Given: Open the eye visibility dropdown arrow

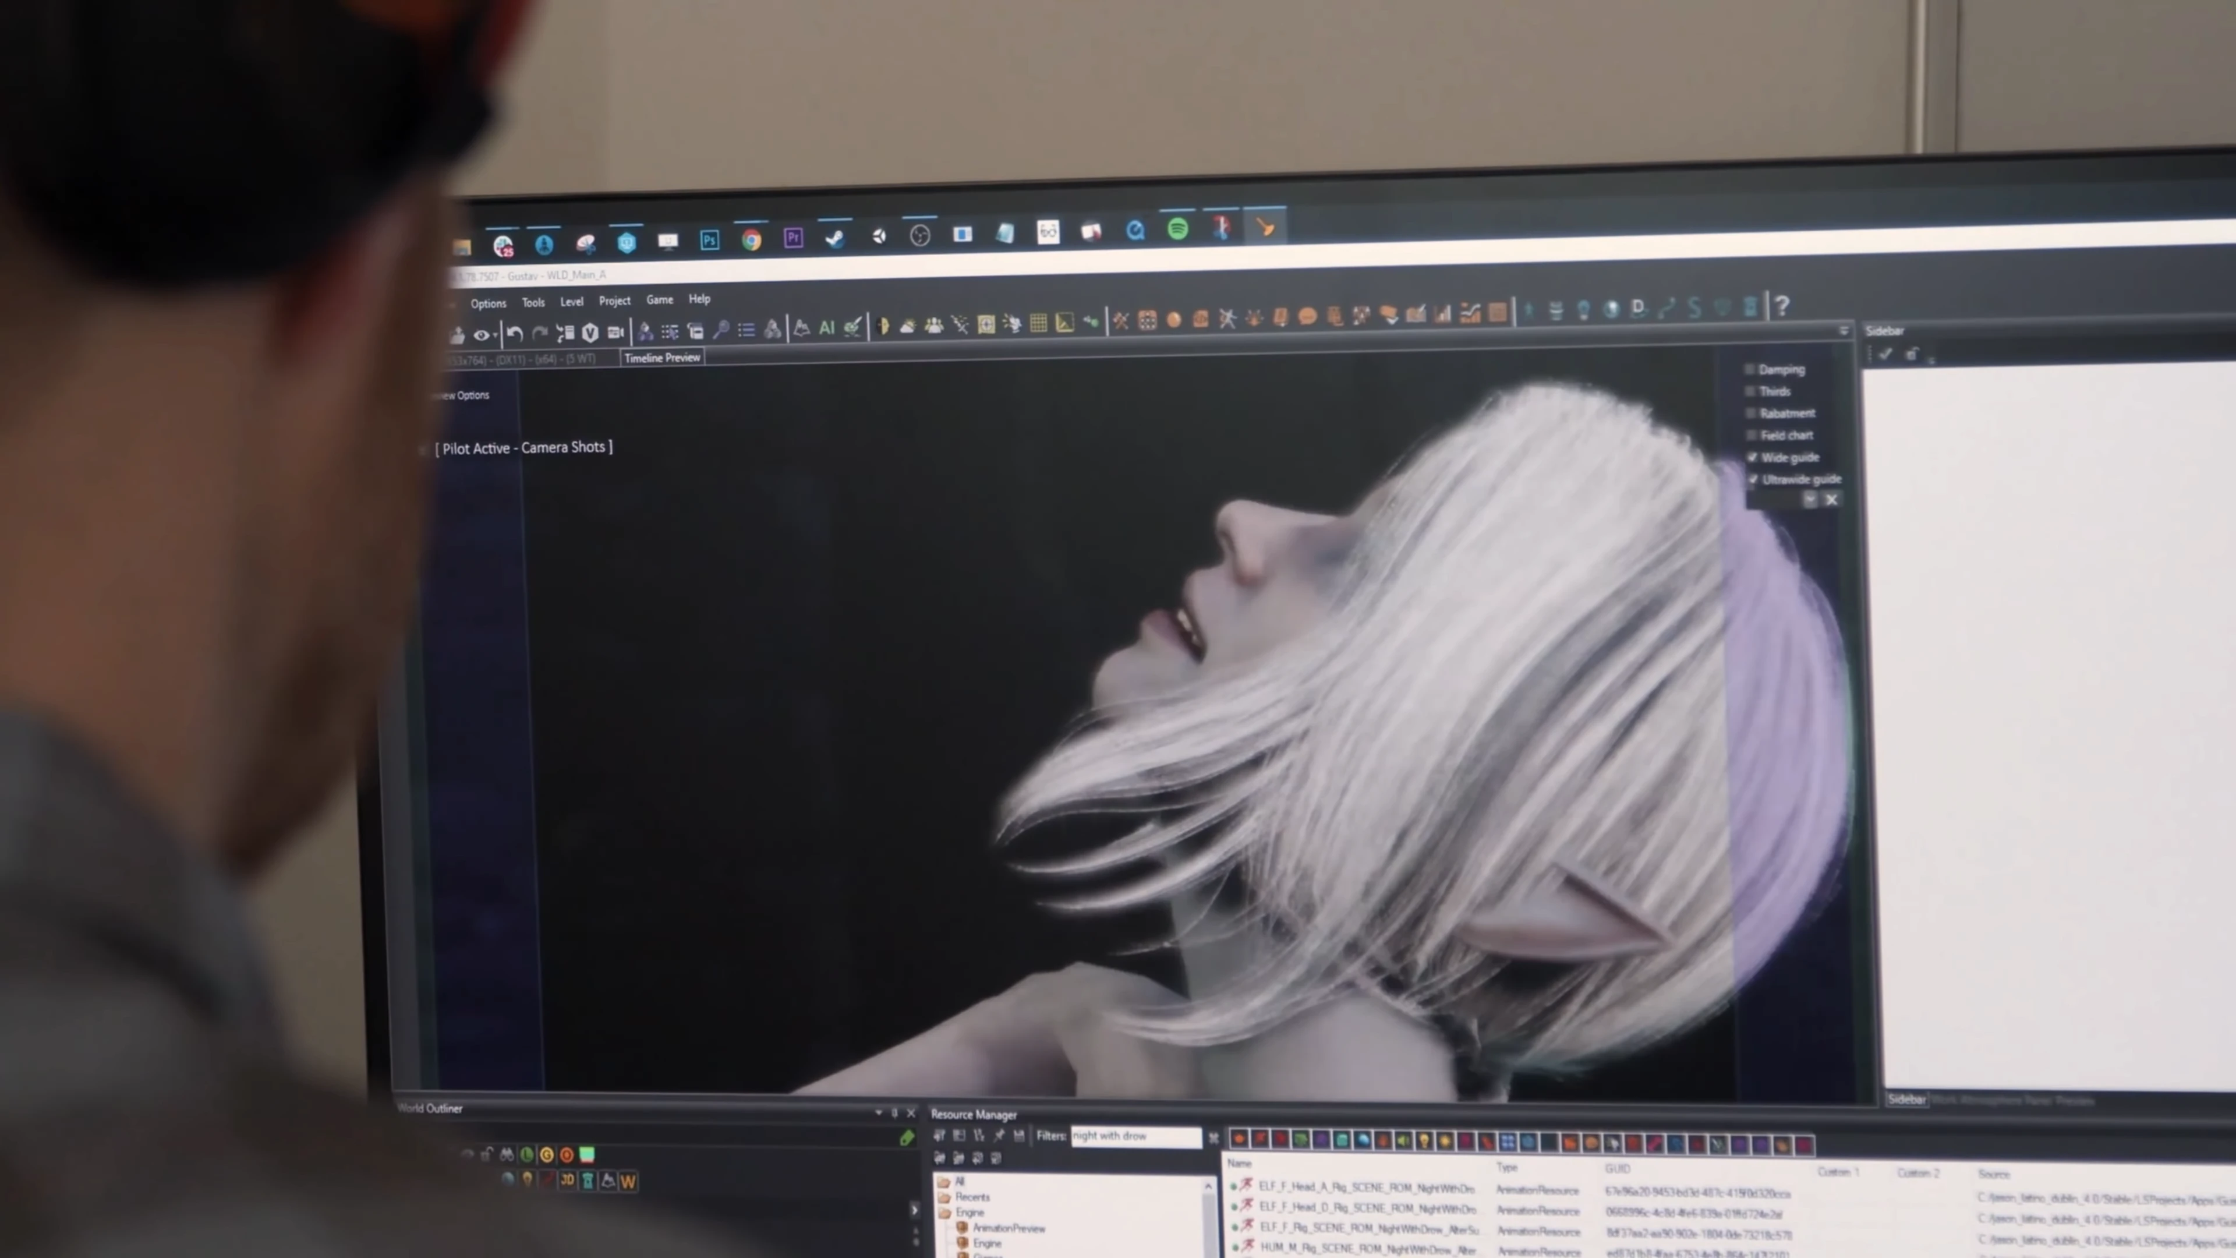Looking at the screenshot, I should coord(495,335).
